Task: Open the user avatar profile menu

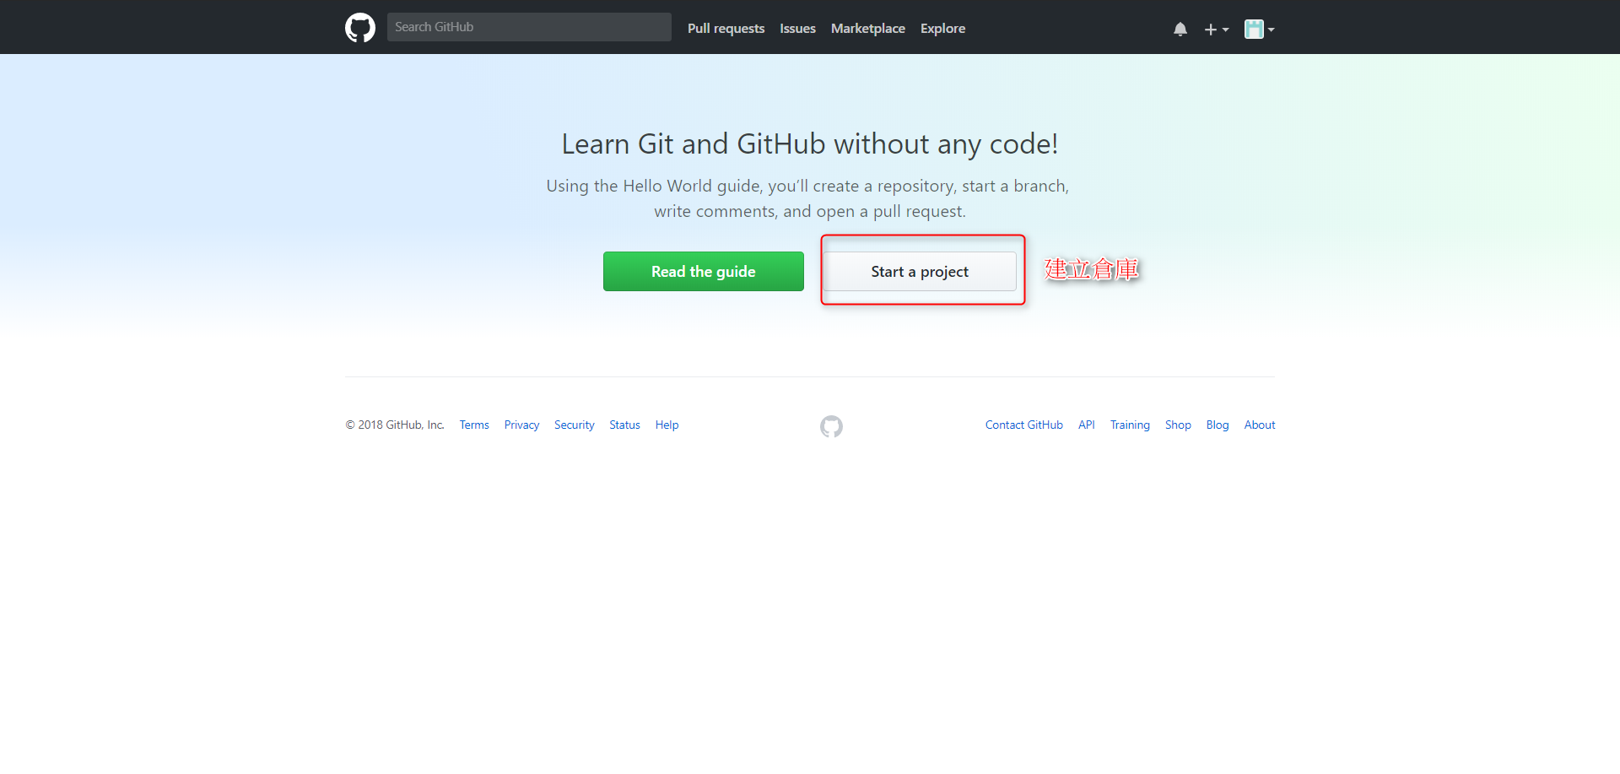Action: (x=1259, y=29)
